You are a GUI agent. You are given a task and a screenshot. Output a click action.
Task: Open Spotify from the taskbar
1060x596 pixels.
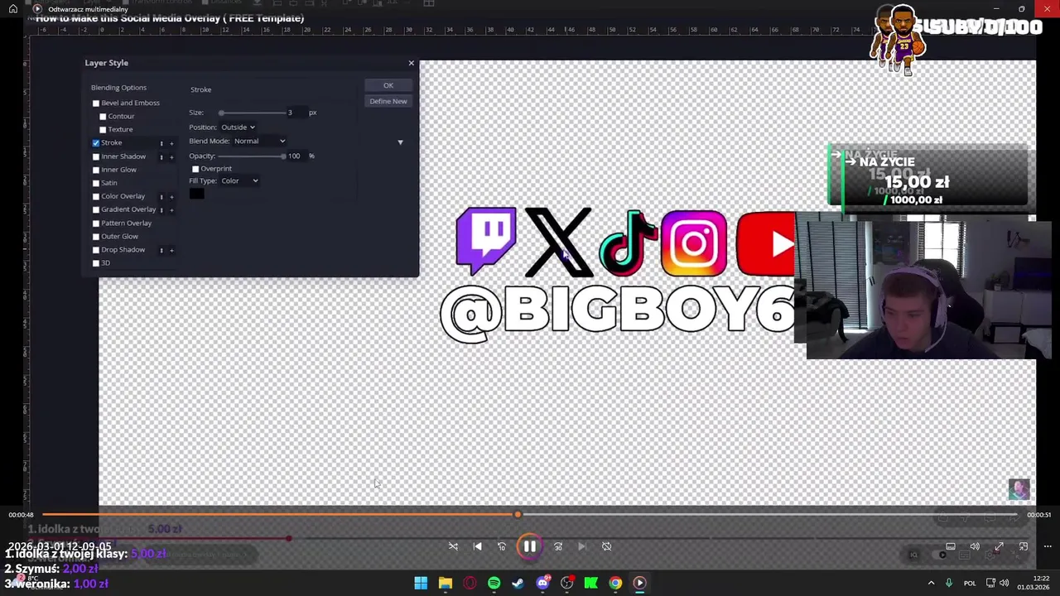point(494,583)
